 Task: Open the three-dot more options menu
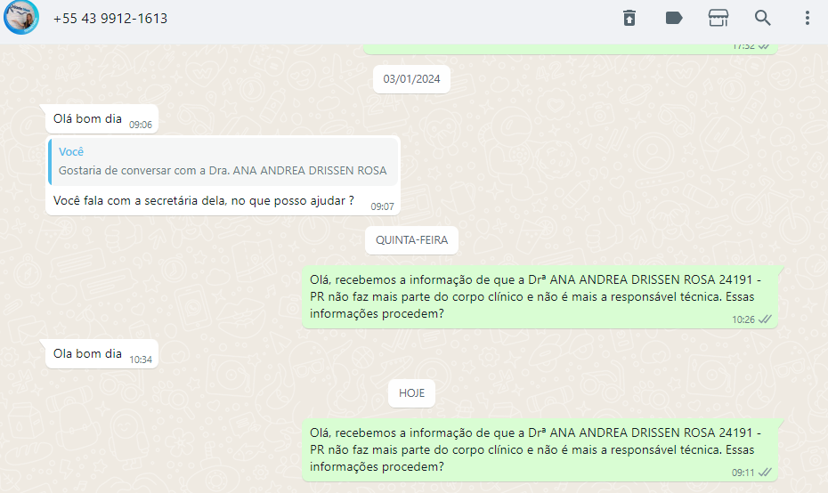click(x=807, y=18)
